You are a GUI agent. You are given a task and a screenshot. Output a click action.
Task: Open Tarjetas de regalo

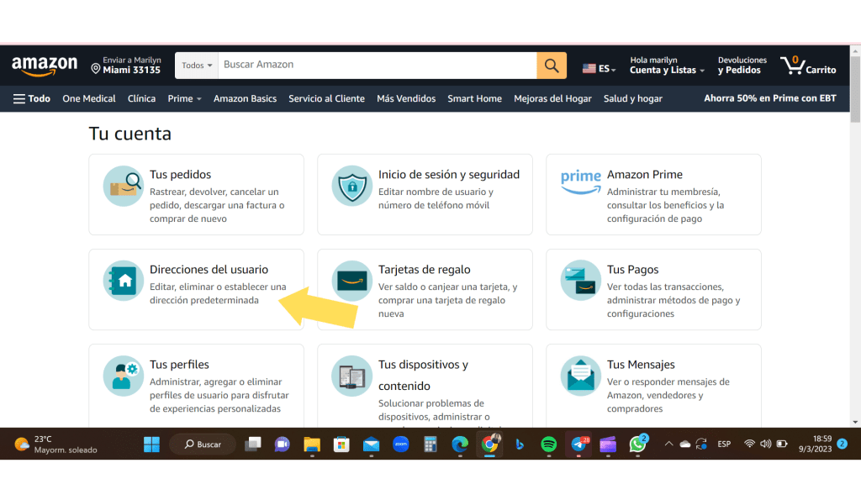[424, 270]
